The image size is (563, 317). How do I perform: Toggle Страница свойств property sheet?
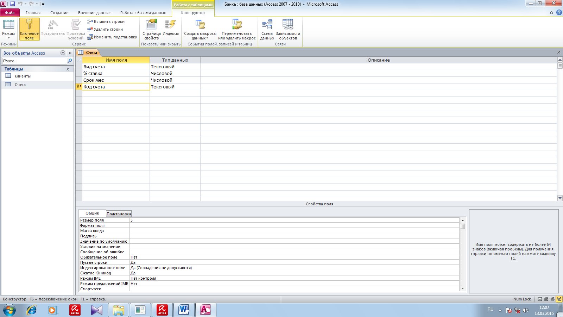pyautogui.click(x=151, y=30)
